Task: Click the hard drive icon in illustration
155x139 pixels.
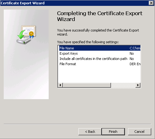Action: (24, 40)
